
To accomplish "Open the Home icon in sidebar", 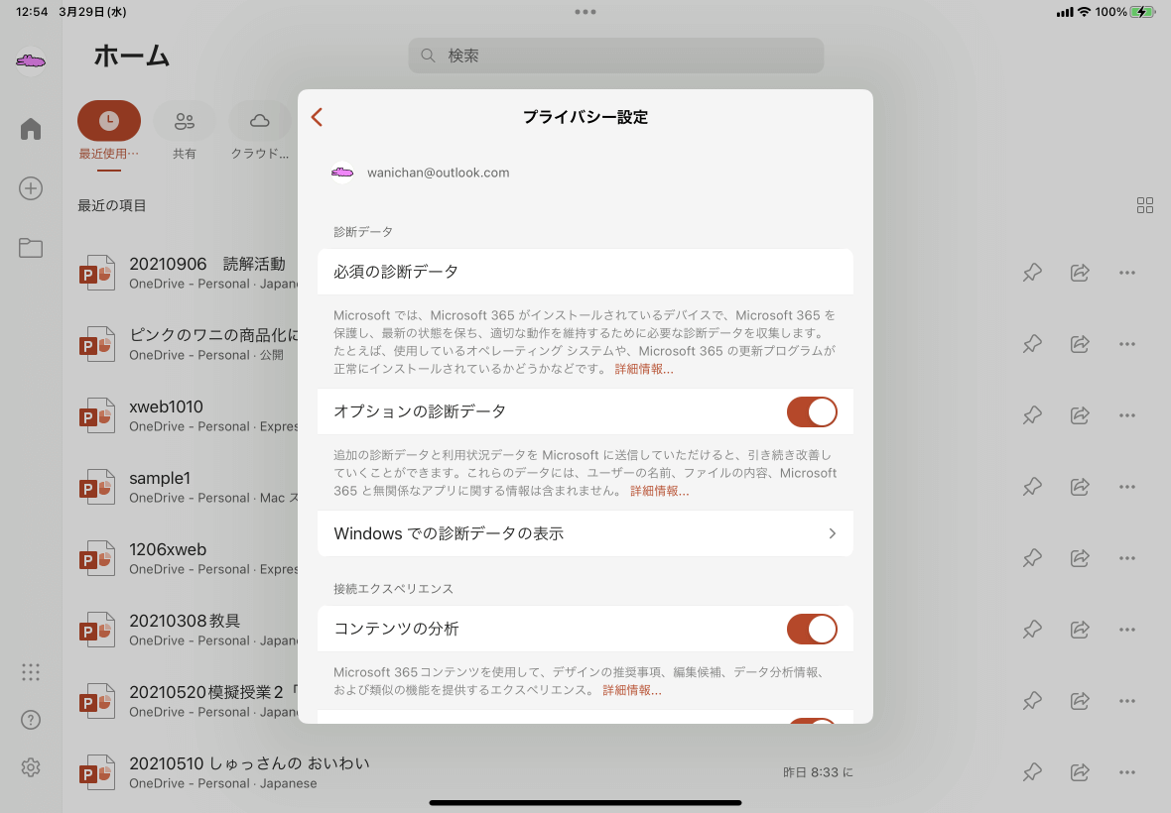I will pyautogui.click(x=31, y=128).
